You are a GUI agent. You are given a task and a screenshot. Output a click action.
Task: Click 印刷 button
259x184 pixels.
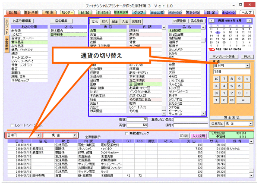point(184,136)
